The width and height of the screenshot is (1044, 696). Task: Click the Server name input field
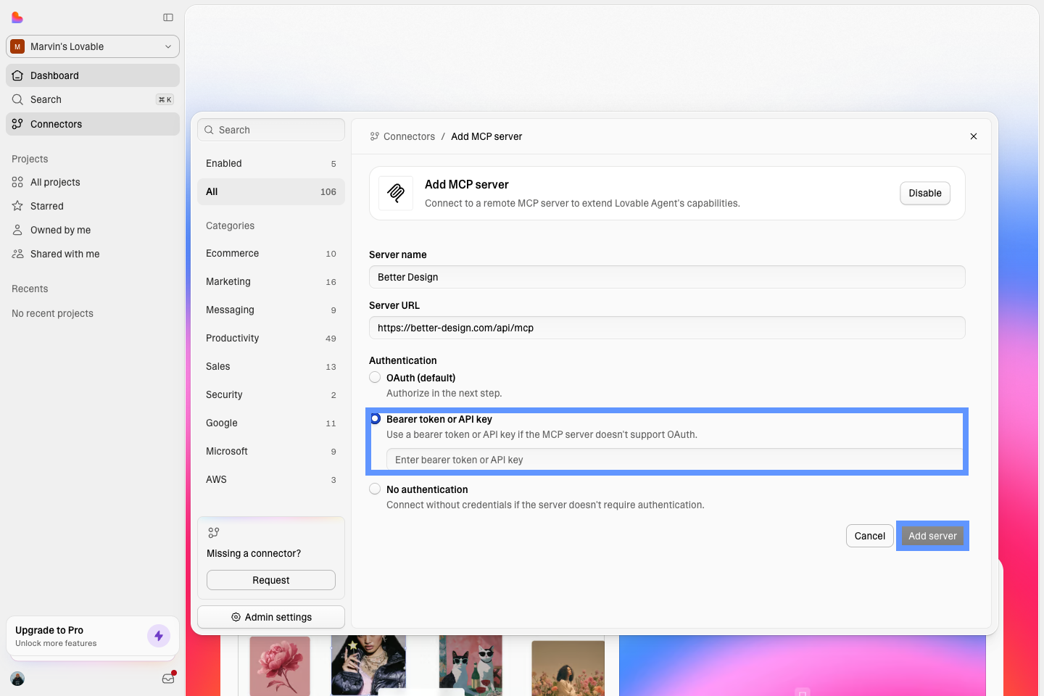(x=667, y=277)
